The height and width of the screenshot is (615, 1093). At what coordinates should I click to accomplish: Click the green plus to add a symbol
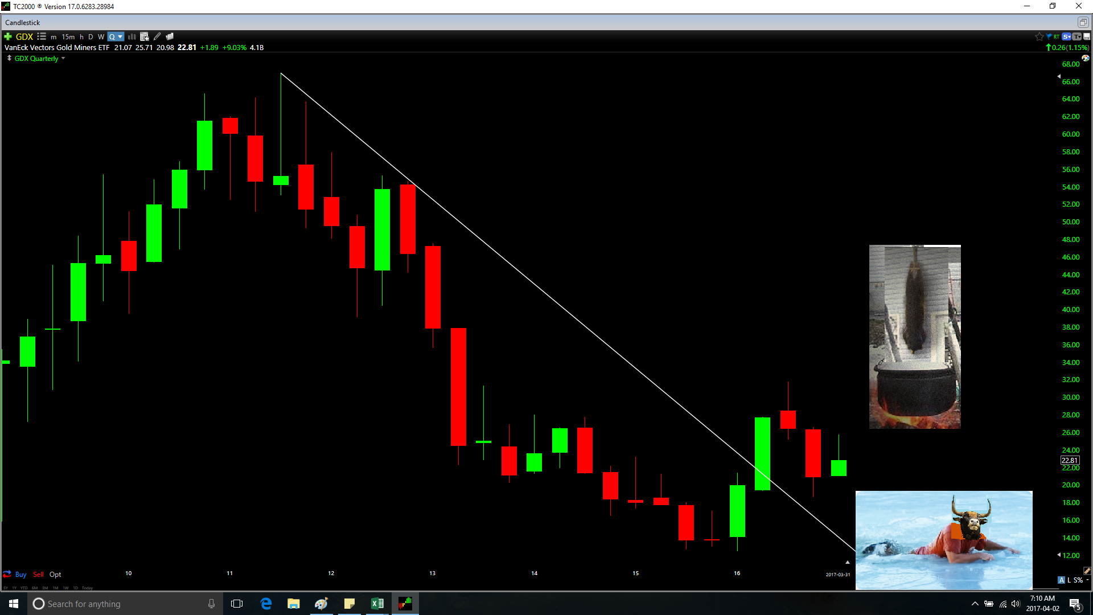[8, 36]
